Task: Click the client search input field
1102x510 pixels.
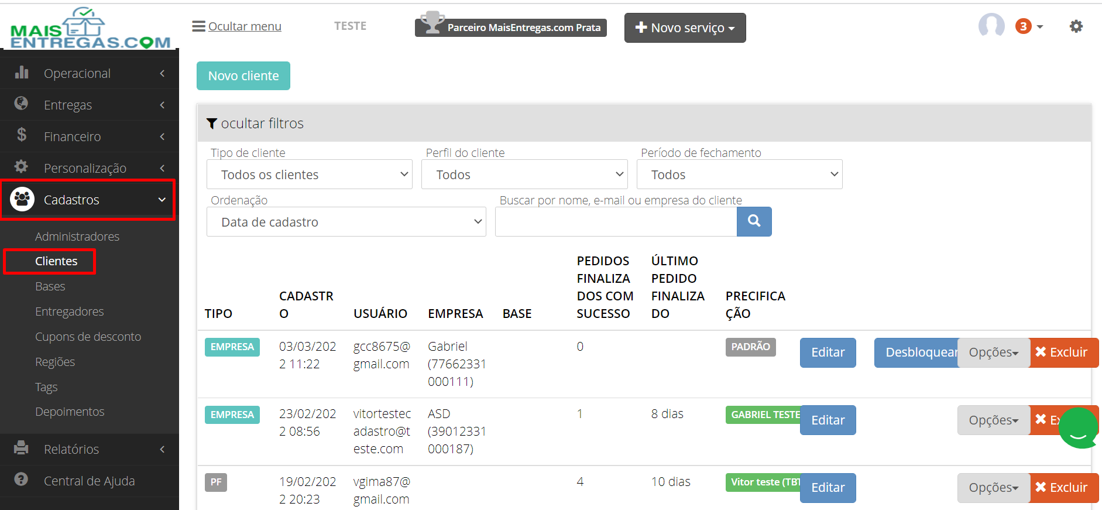Action: (616, 222)
